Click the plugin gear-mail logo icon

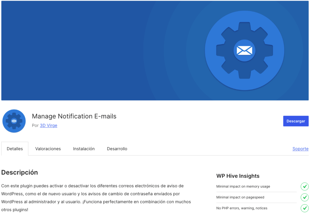(14, 121)
